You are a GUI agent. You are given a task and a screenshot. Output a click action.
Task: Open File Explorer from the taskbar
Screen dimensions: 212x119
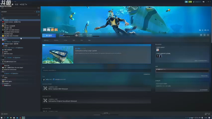(x=11, y=118)
